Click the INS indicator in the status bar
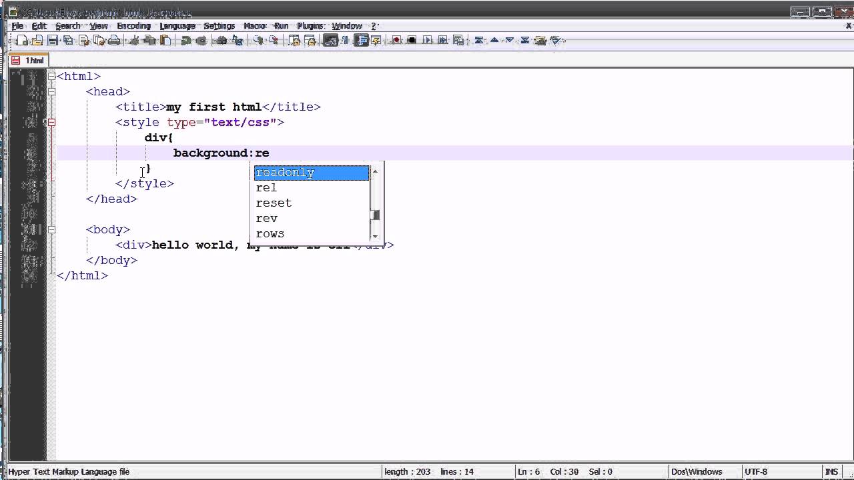854x480 pixels. [831, 471]
